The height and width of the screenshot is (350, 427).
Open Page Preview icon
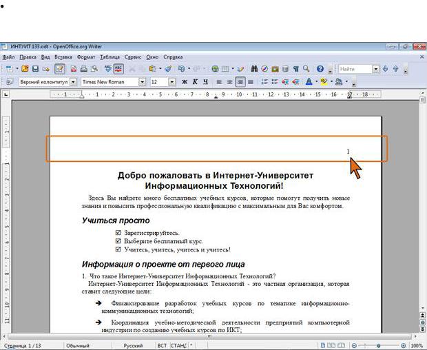coord(94,69)
